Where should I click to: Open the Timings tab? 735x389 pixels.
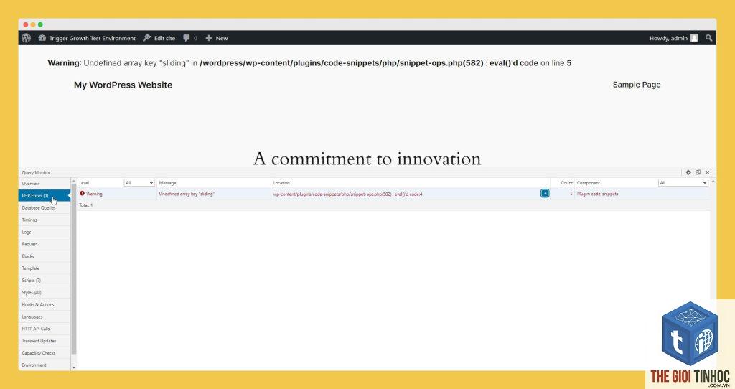[x=45, y=220]
